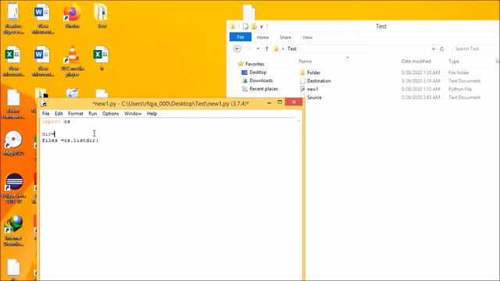
Task: Expand the address bar history dropdown
Action: 433,48
